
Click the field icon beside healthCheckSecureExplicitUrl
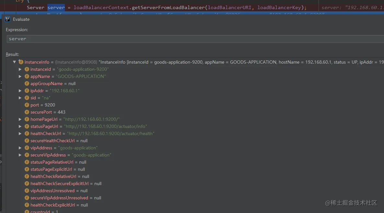pyautogui.click(x=27, y=183)
